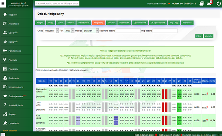Open the Wyprawka tab
This screenshot has height=136, width=222.
[x=187, y=23]
